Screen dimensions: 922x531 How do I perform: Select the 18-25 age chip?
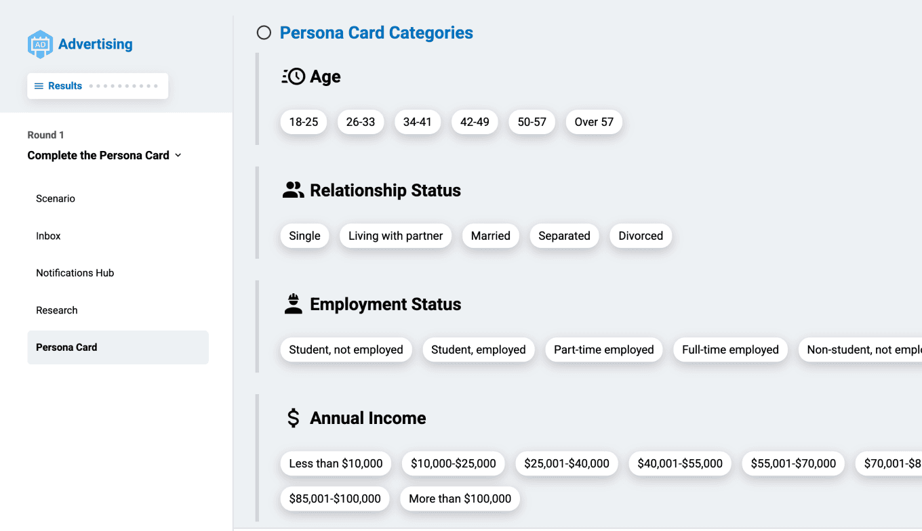(304, 122)
